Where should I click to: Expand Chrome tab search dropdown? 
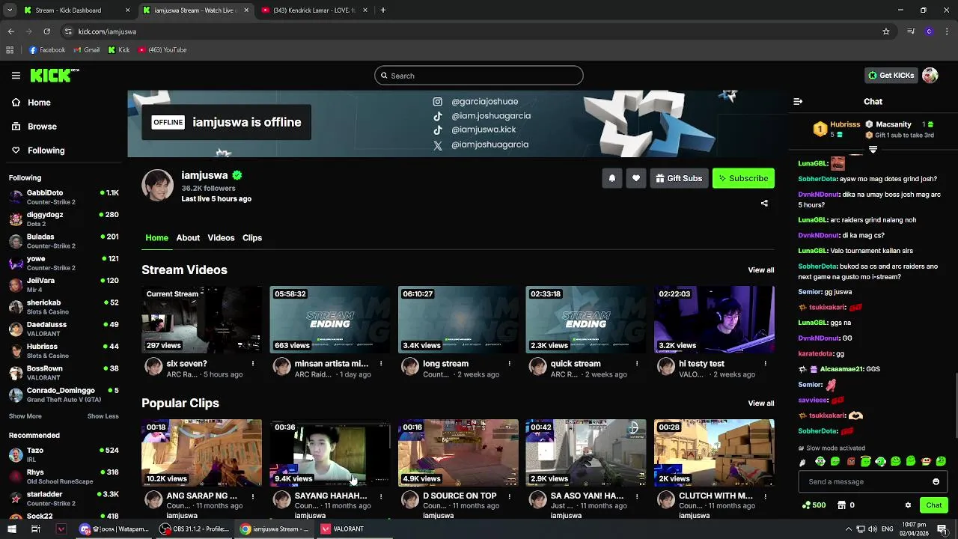pyautogui.click(x=10, y=10)
